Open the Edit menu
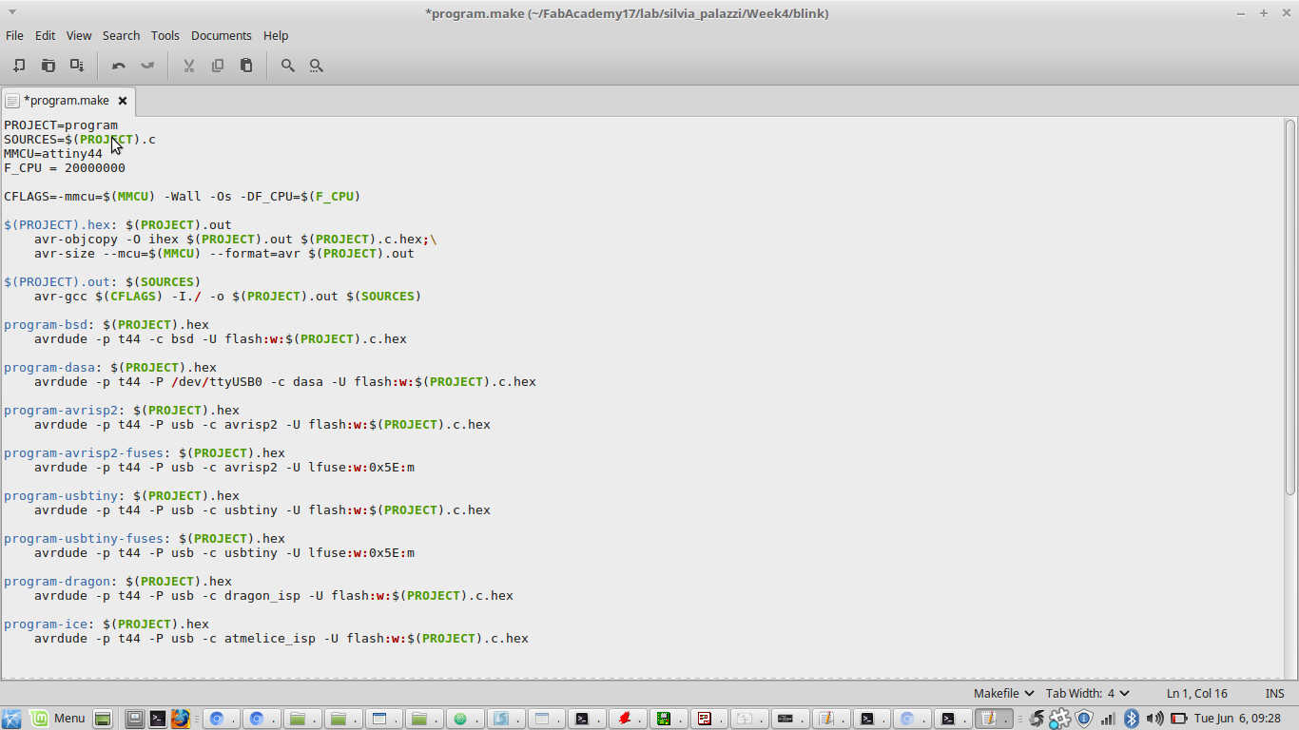1299x730 pixels. point(45,35)
